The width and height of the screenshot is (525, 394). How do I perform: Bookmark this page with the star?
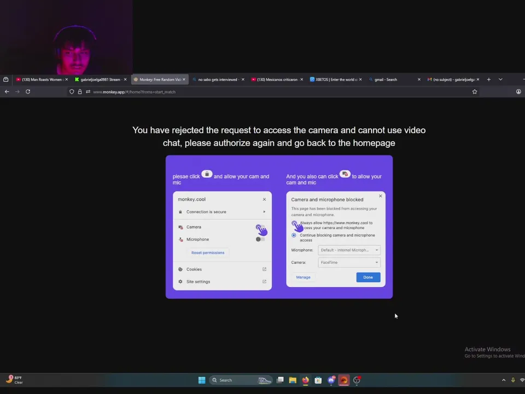point(475,92)
